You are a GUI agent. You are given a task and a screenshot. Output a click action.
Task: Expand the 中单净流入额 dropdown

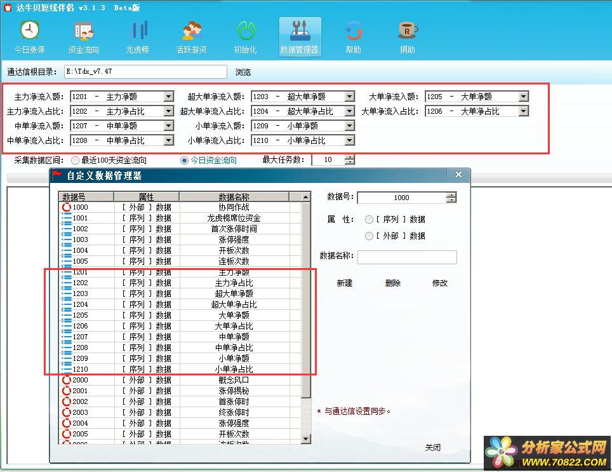pos(169,126)
